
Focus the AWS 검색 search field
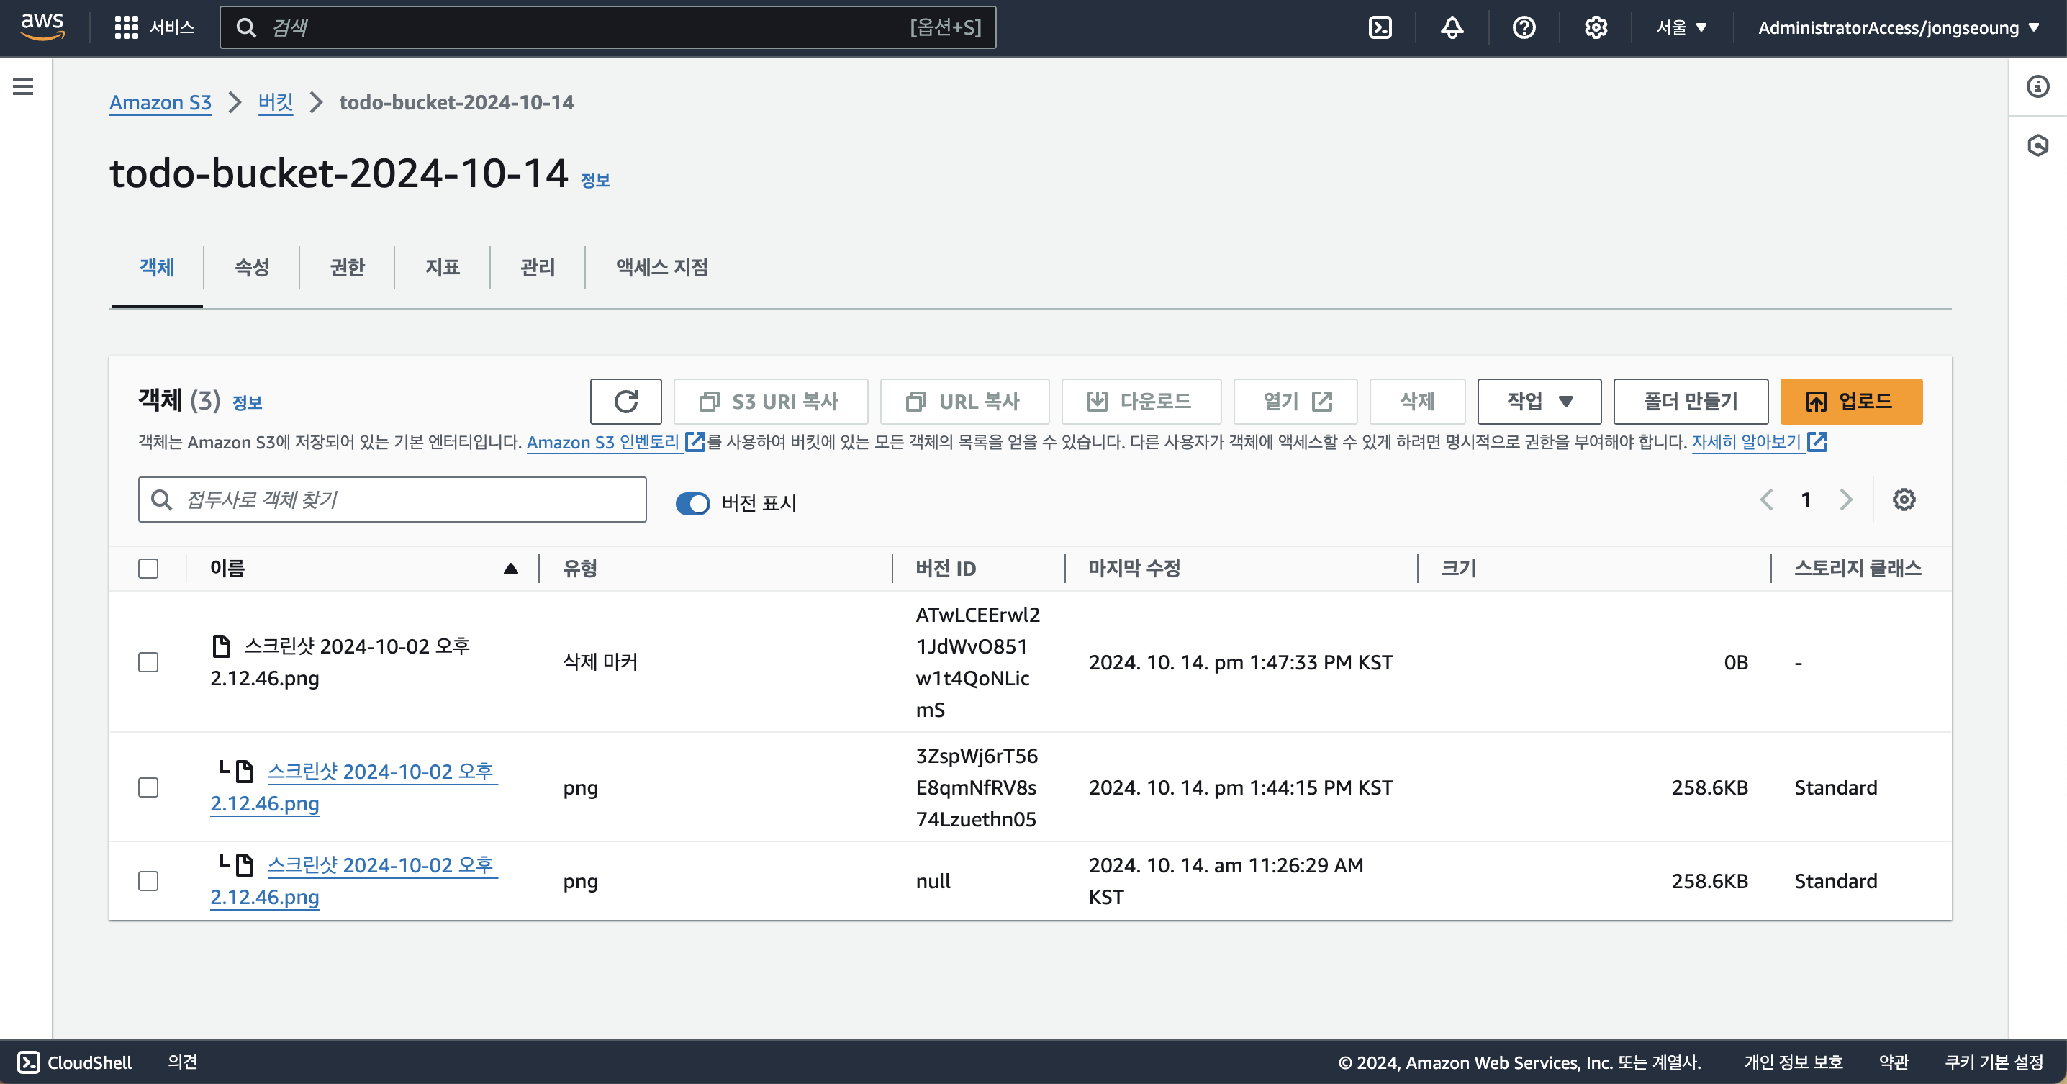[x=608, y=27]
